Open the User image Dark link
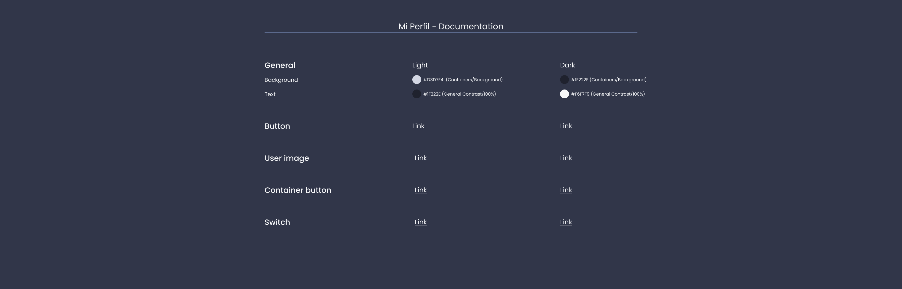Viewport: 902px width, 289px height. (566, 158)
